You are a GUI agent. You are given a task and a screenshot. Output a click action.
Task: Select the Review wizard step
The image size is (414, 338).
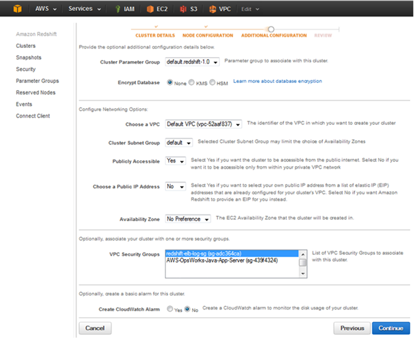click(x=323, y=35)
